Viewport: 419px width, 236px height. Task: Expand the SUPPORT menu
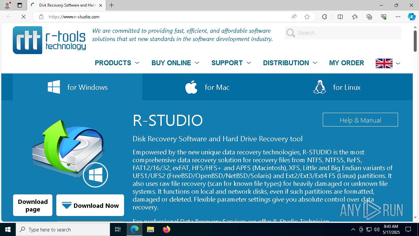[x=231, y=63]
